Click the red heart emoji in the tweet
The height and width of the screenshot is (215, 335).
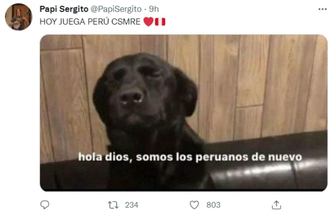(x=148, y=22)
